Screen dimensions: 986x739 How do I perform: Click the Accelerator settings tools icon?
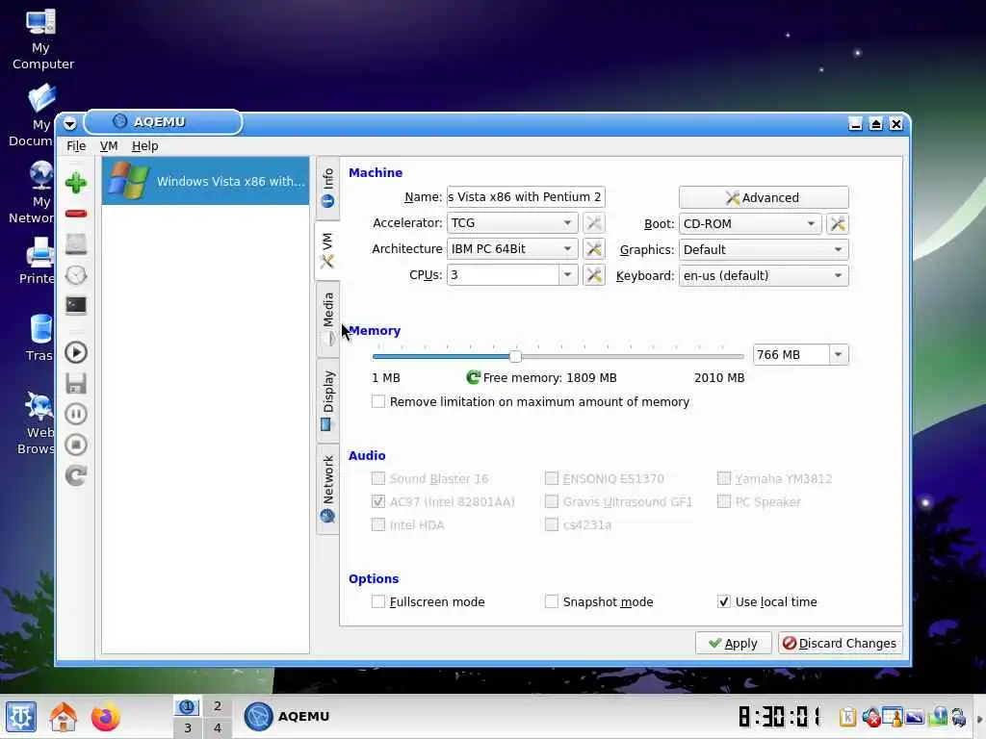(x=593, y=223)
